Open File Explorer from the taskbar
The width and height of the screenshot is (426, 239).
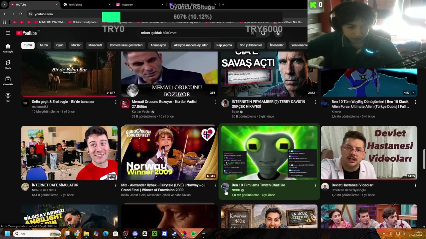[x=86, y=234]
